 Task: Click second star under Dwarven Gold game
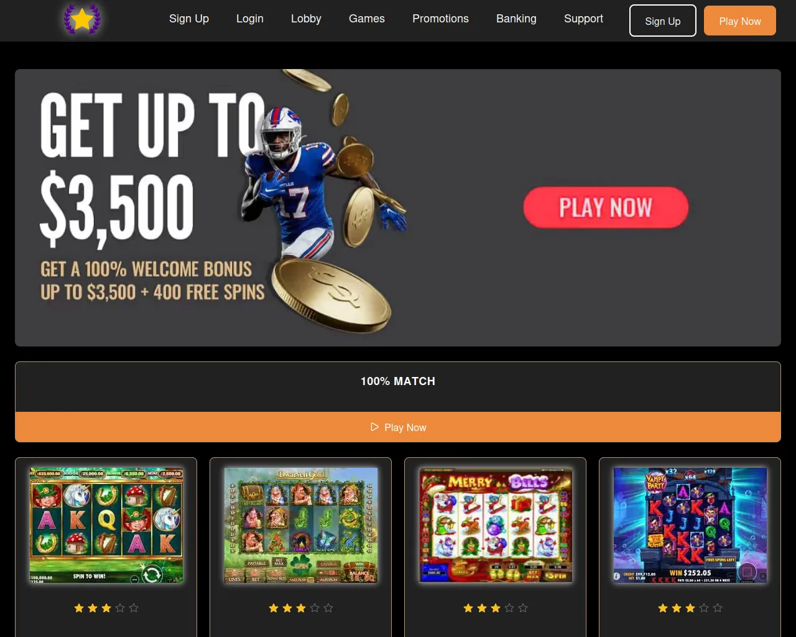click(x=287, y=608)
